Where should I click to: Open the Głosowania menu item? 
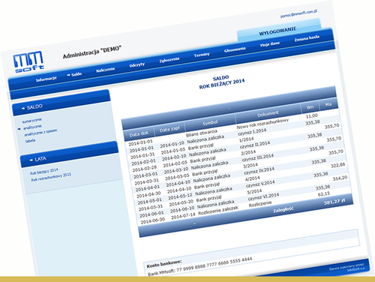point(235,49)
